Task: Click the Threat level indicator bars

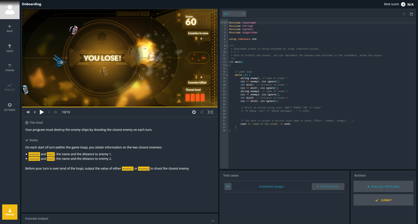Action: pyautogui.click(x=195, y=98)
